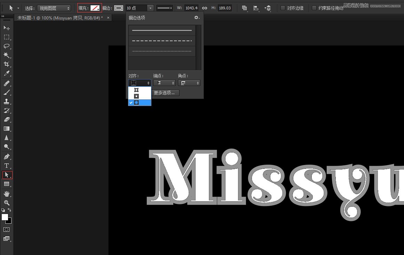Expand the stroke width dropdown arrow
Image resolution: width=404 pixels, height=255 pixels.
pos(150,8)
